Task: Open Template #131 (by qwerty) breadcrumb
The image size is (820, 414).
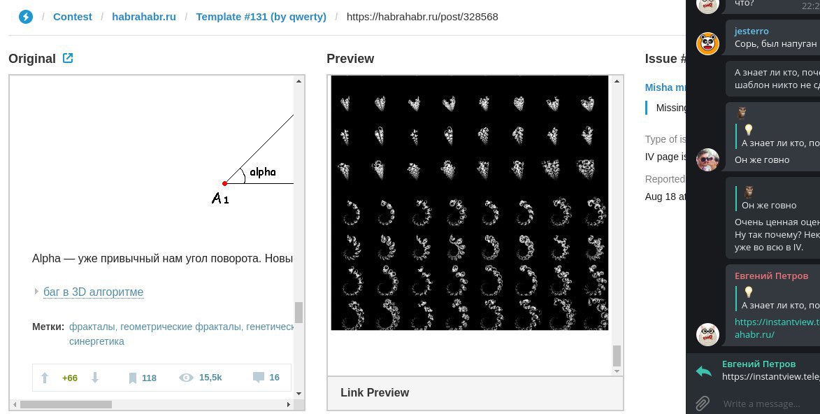Action: point(261,16)
